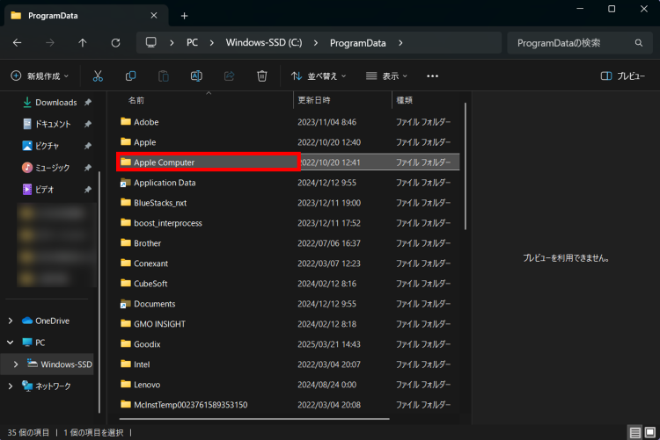
Task: Select the Application Data shortcut folder
Action: click(288, 183)
